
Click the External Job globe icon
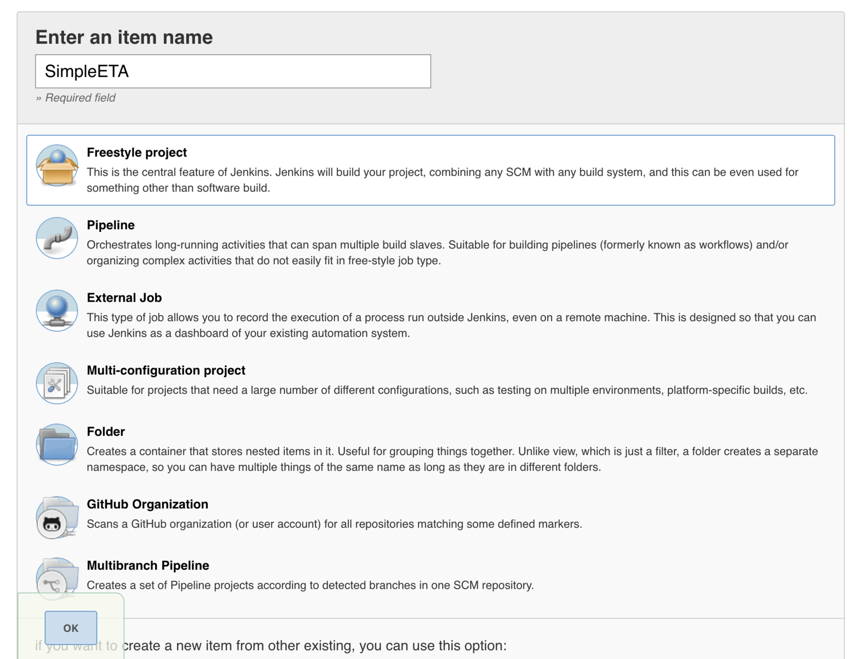[57, 310]
